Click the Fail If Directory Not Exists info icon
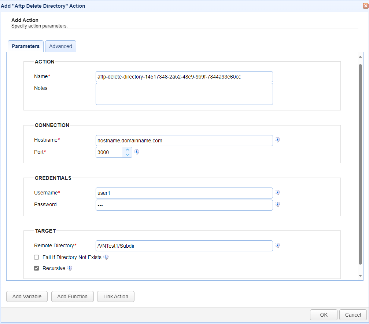Screen dimensions: 369x324 (106, 257)
